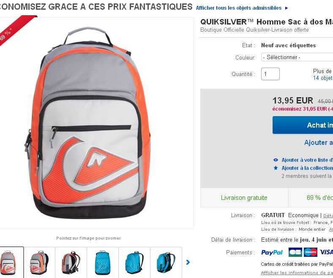The width and height of the screenshot is (333, 278).
Task: Click the next thumbnails arrow chevron
Action: [x=188, y=262]
